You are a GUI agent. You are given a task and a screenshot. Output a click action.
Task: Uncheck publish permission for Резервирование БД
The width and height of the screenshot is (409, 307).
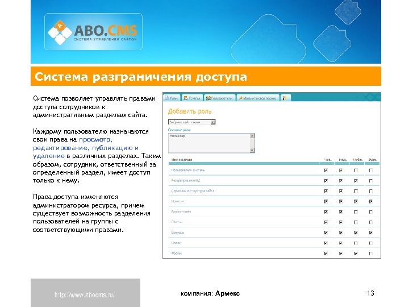356,181
